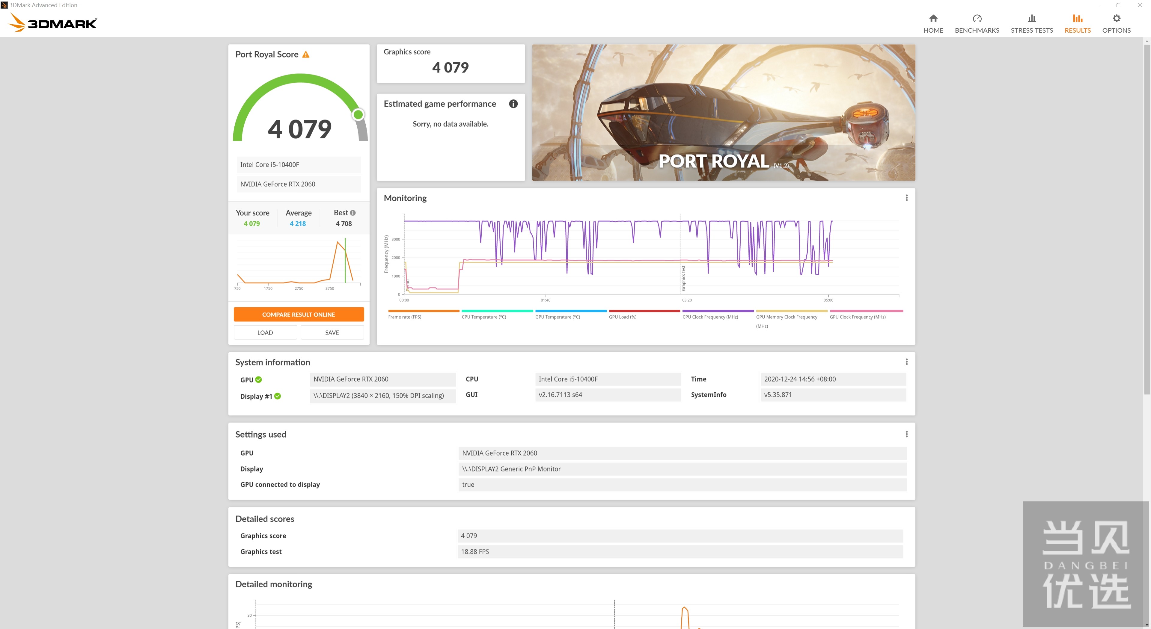Click Compare Result Online button
Screen dimensions: 1151x629
pos(299,314)
